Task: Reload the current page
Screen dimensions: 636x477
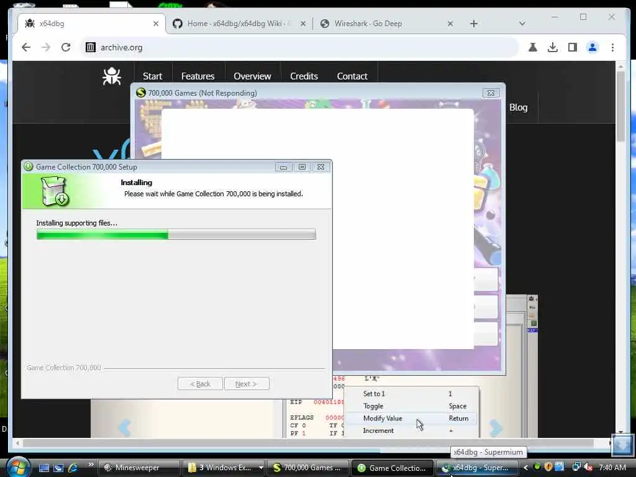Action: coord(66,47)
